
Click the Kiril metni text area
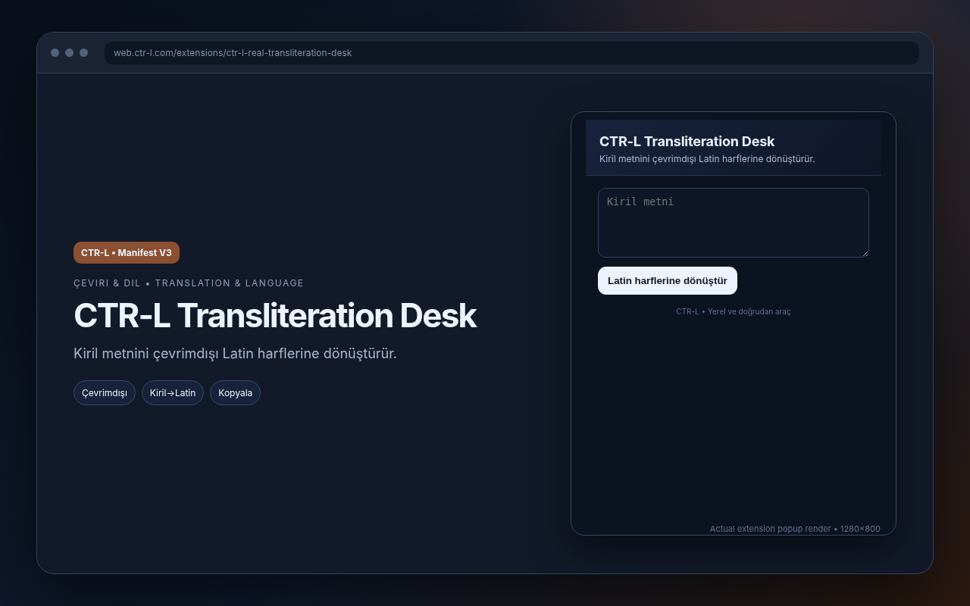(733, 223)
